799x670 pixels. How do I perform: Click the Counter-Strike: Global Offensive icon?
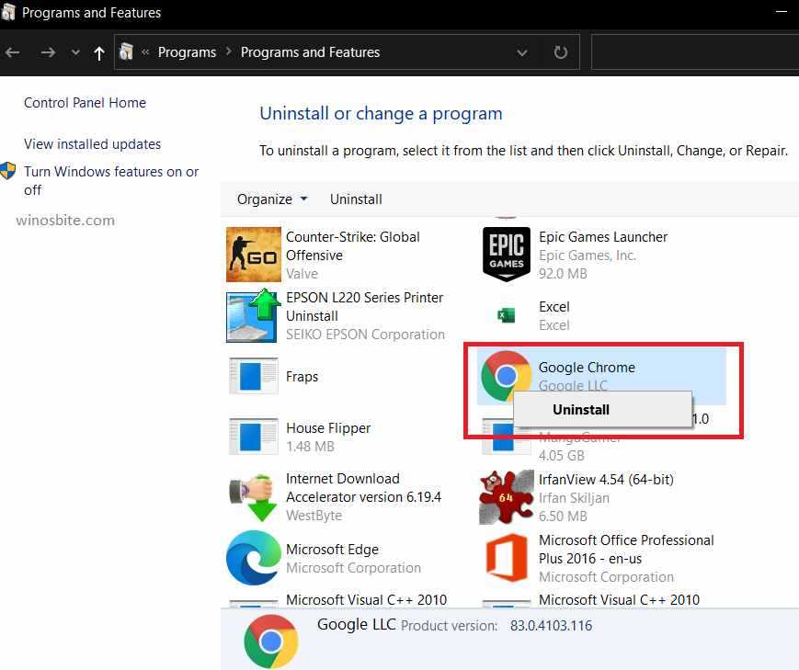click(253, 255)
